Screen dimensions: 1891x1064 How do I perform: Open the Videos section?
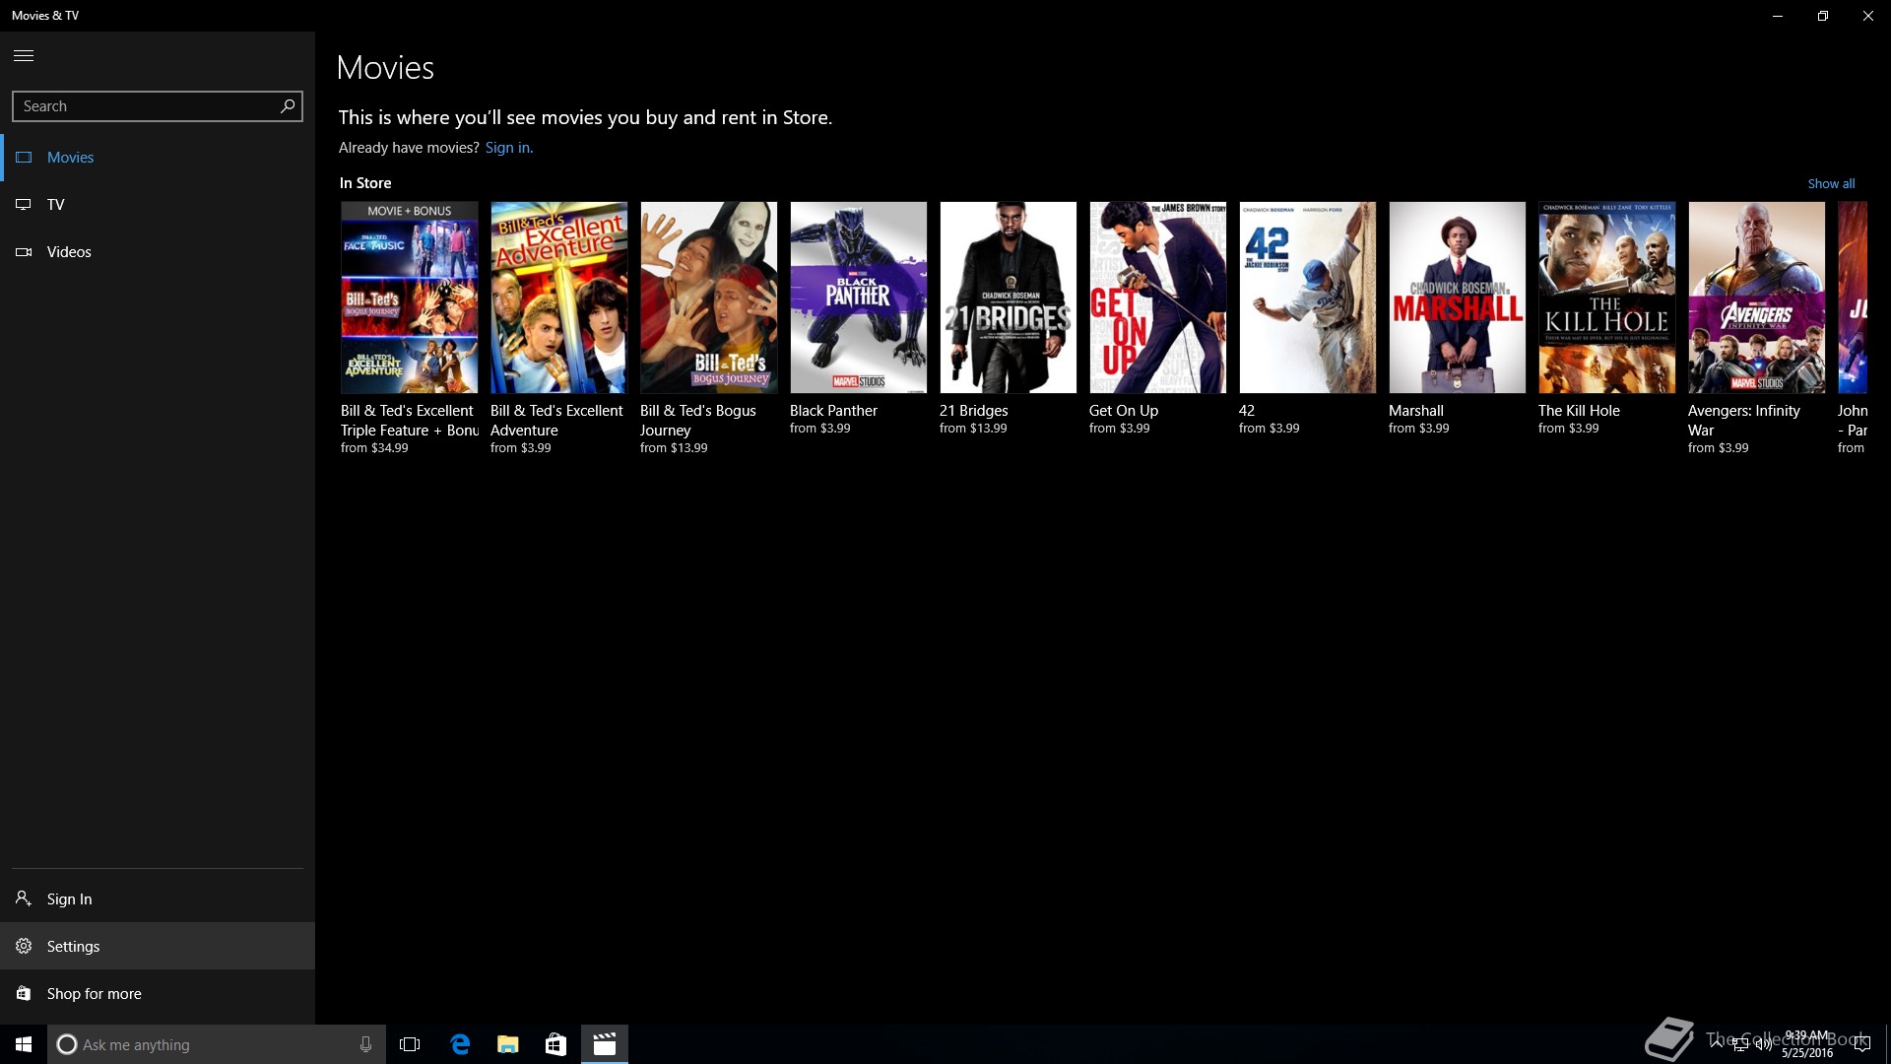pyautogui.click(x=158, y=252)
